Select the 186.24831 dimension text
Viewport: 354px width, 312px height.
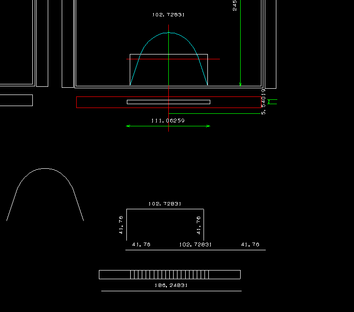coord(171,285)
